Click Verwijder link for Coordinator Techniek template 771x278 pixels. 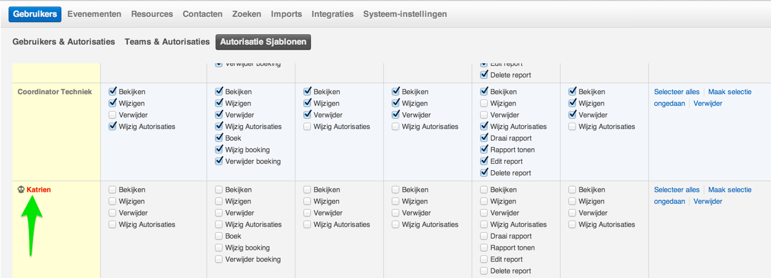pyautogui.click(x=708, y=103)
